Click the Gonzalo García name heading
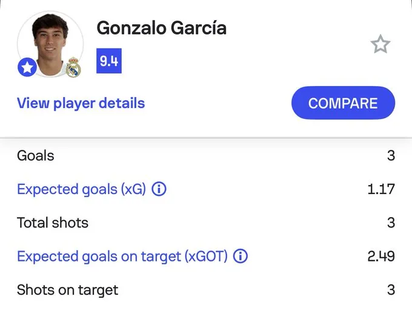The height and width of the screenshot is (313, 412). pos(161,29)
